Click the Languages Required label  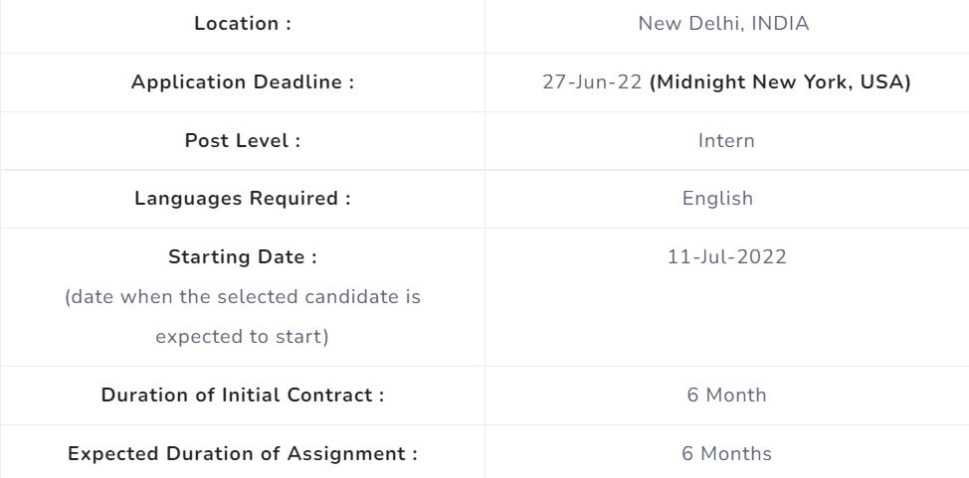(x=243, y=199)
